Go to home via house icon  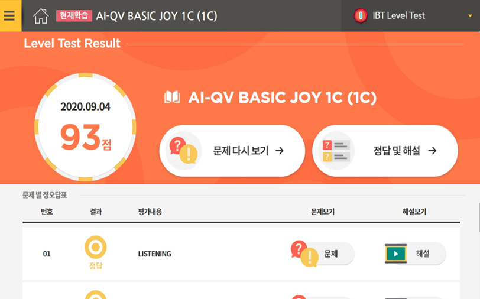(41, 16)
